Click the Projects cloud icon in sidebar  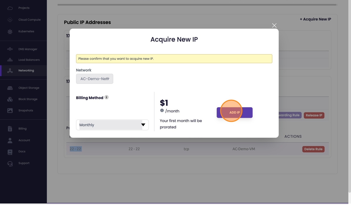coord(10,8)
